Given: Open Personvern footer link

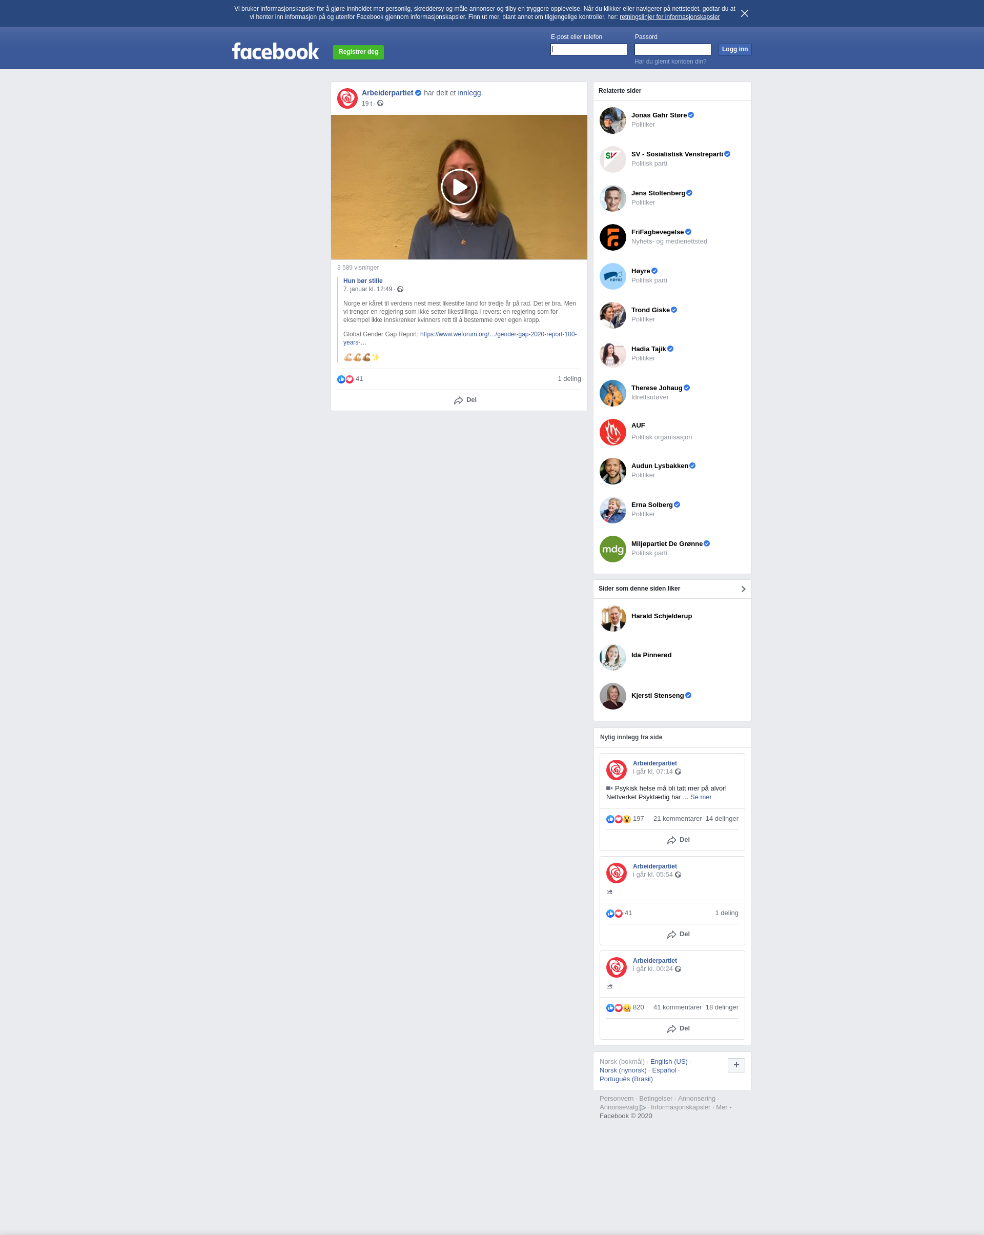Looking at the screenshot, I should (617, 1098).
